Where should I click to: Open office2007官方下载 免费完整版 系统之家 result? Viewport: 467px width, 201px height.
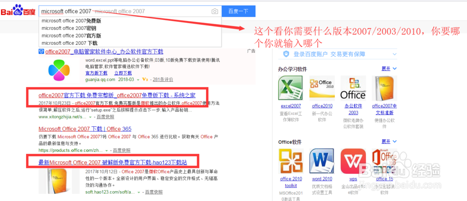117,95
